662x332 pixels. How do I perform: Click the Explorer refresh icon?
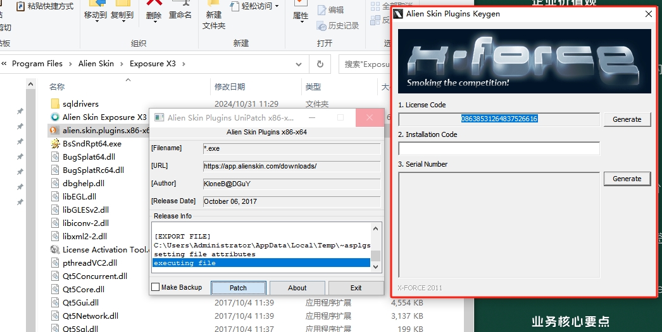(x=320, y=64)
